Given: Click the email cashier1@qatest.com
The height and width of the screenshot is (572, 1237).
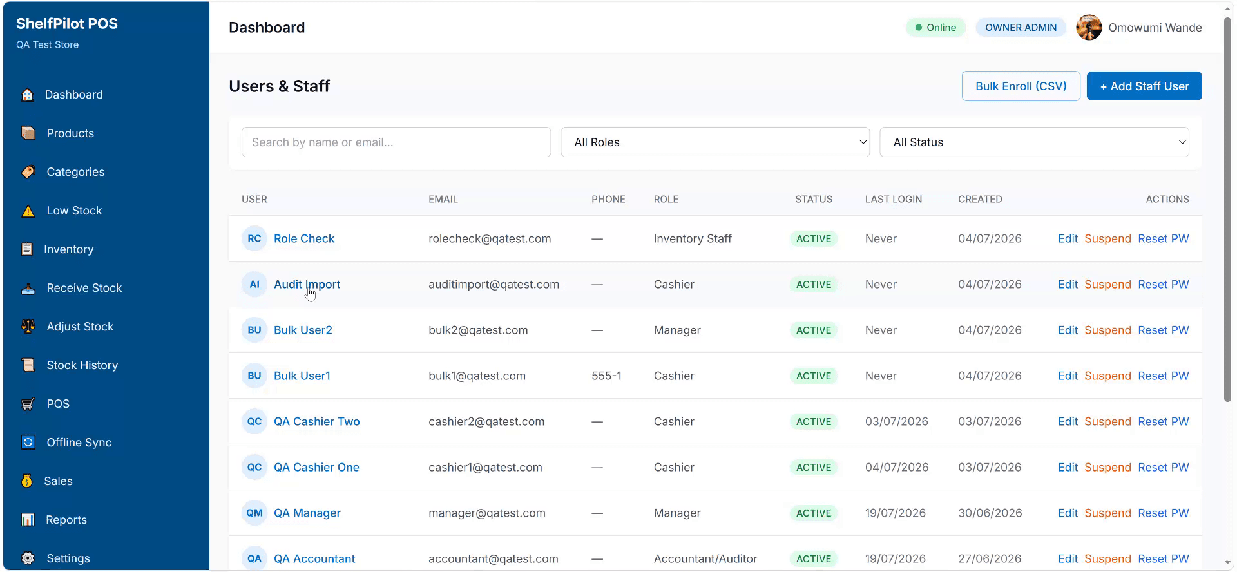Looking at the screenshot, I should click(x=485, y=467).
